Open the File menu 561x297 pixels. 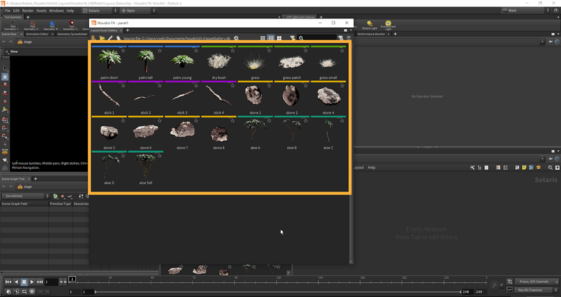[x=7, y=11]
